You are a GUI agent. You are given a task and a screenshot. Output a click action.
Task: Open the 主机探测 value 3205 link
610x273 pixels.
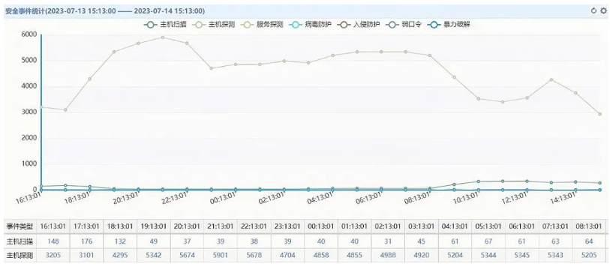point(53,256)
